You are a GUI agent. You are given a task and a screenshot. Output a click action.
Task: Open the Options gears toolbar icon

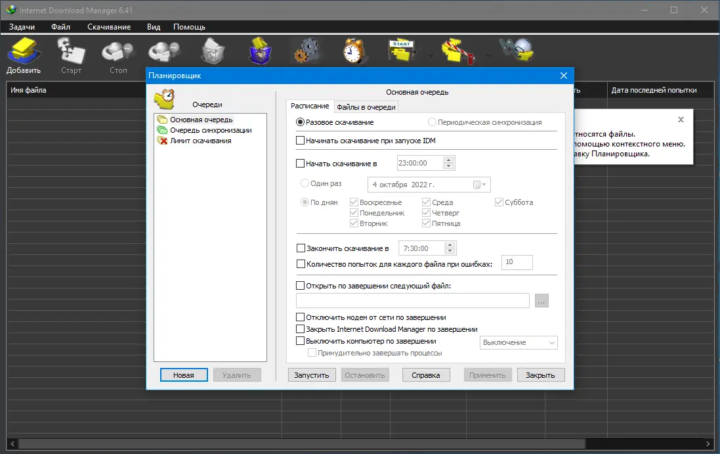(307, 51)
